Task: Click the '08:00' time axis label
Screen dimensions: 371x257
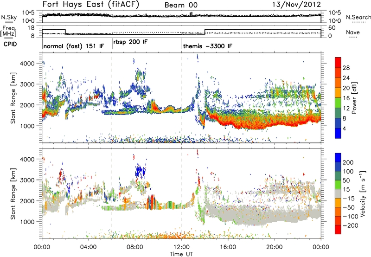Action: [135, 247]
